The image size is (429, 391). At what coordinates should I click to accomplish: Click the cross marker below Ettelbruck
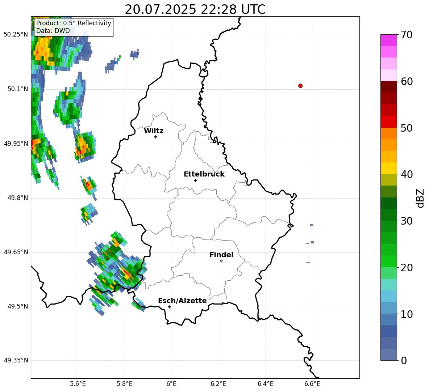point(195,180)
